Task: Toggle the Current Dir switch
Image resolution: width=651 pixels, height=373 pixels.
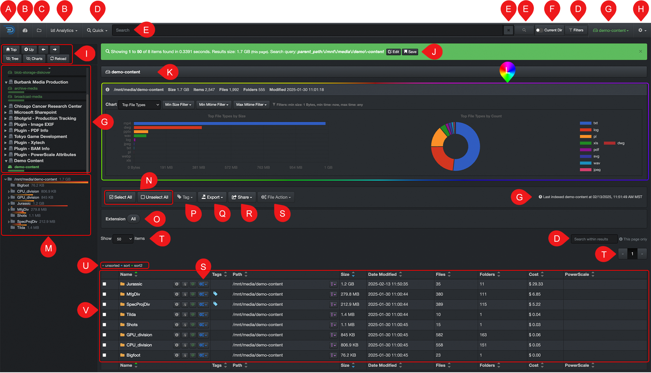Action: point(539,30)
